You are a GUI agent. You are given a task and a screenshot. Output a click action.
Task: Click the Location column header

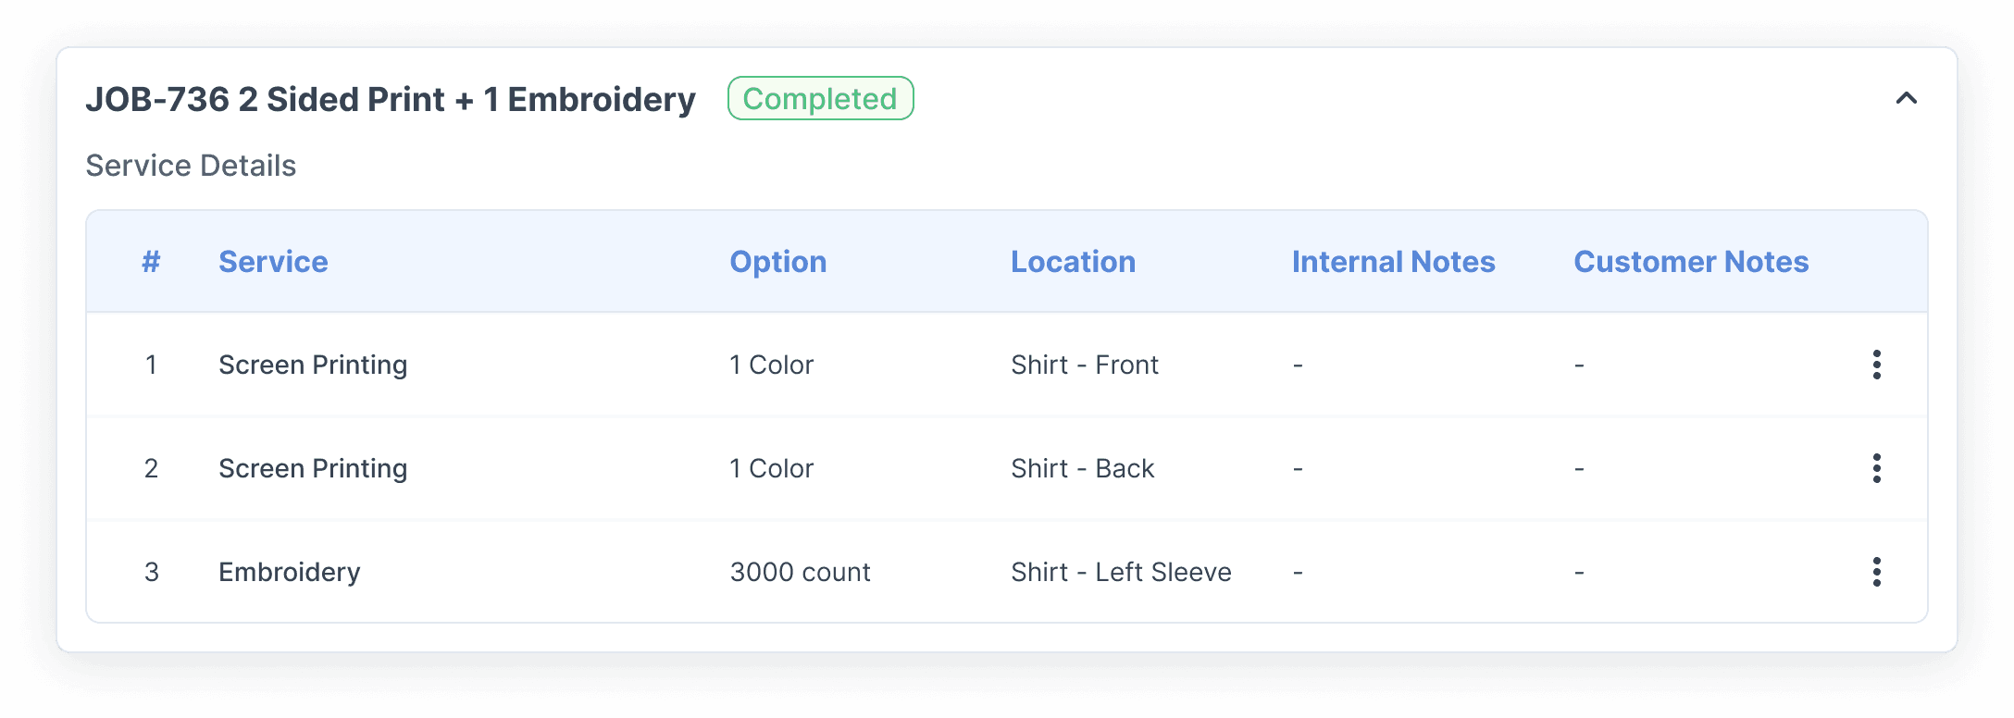click(1073, 262)
